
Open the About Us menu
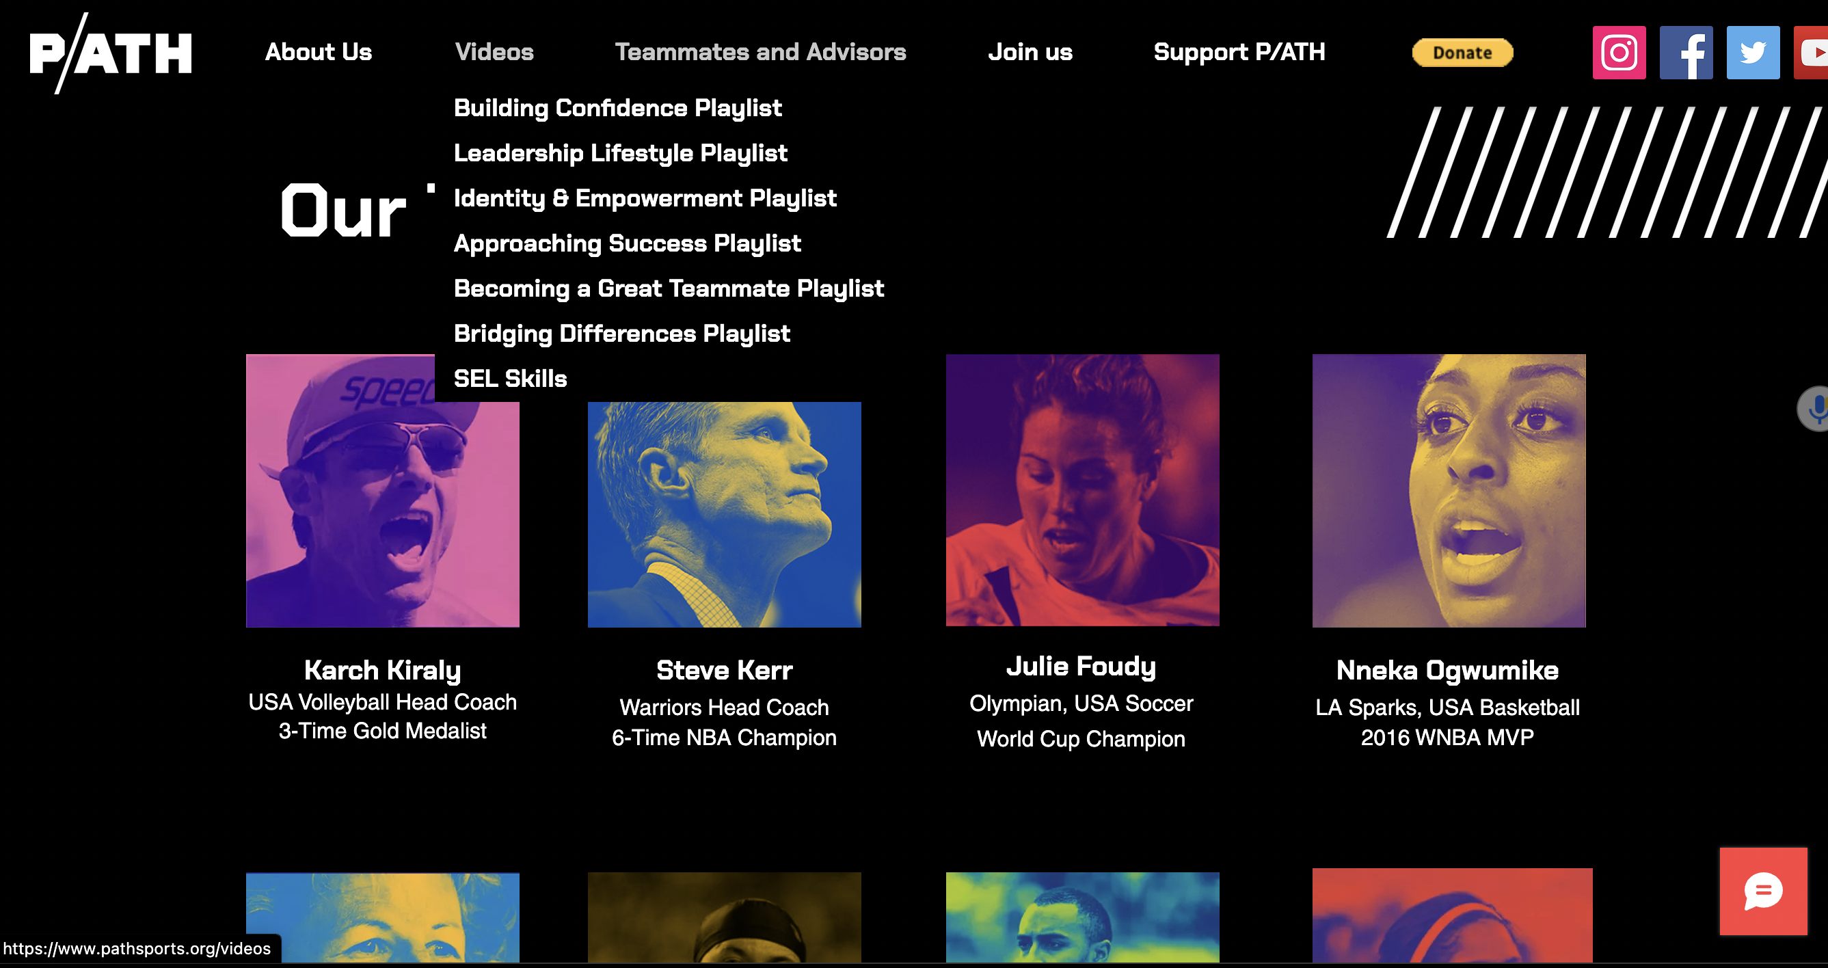(318, 52)
